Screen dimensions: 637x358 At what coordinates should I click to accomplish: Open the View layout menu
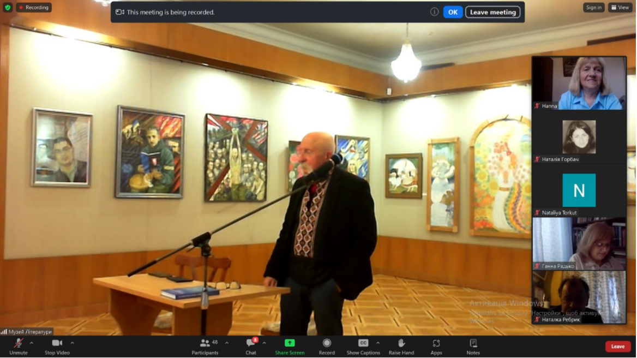point(620,8)
